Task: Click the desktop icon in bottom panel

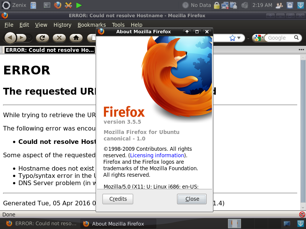Action: pyautogui.click(x=287, y=224)
